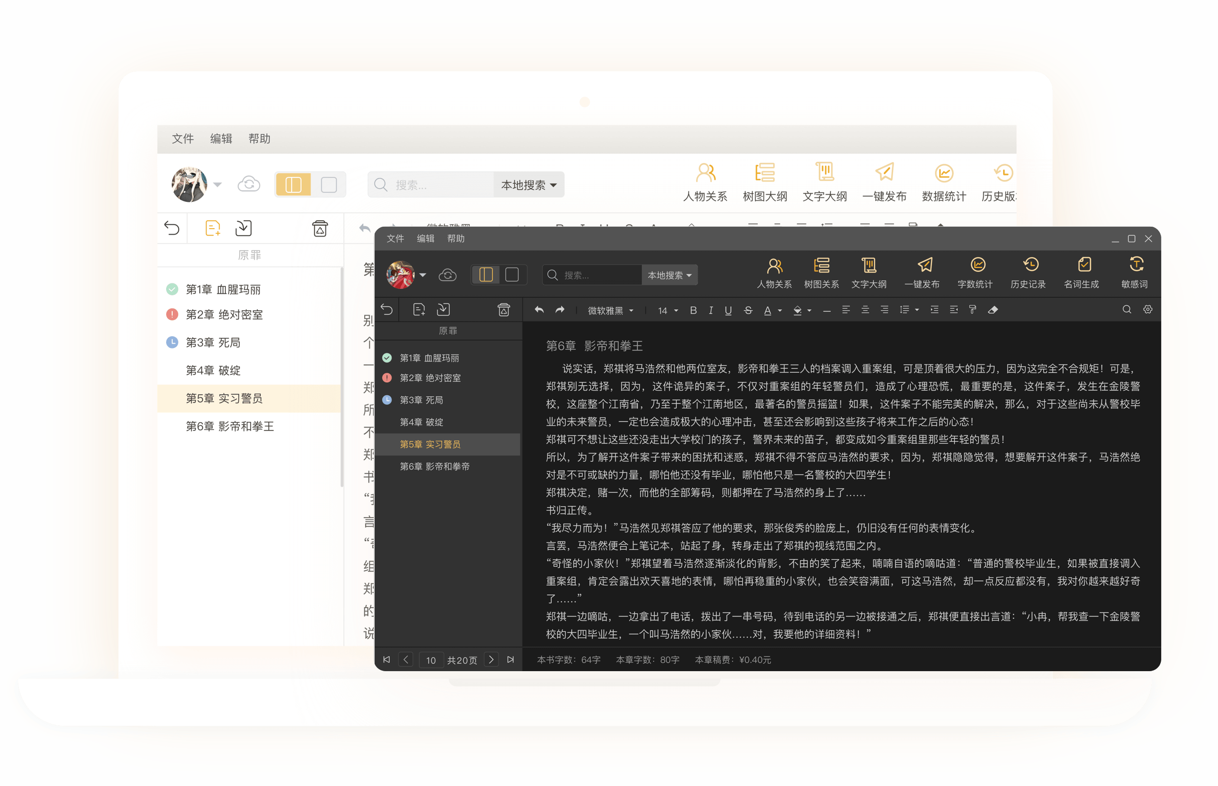Viewport: 1218px width, 786px height.
Task: Click the cloud sync icon in dark window
Action: click(447, 275)
